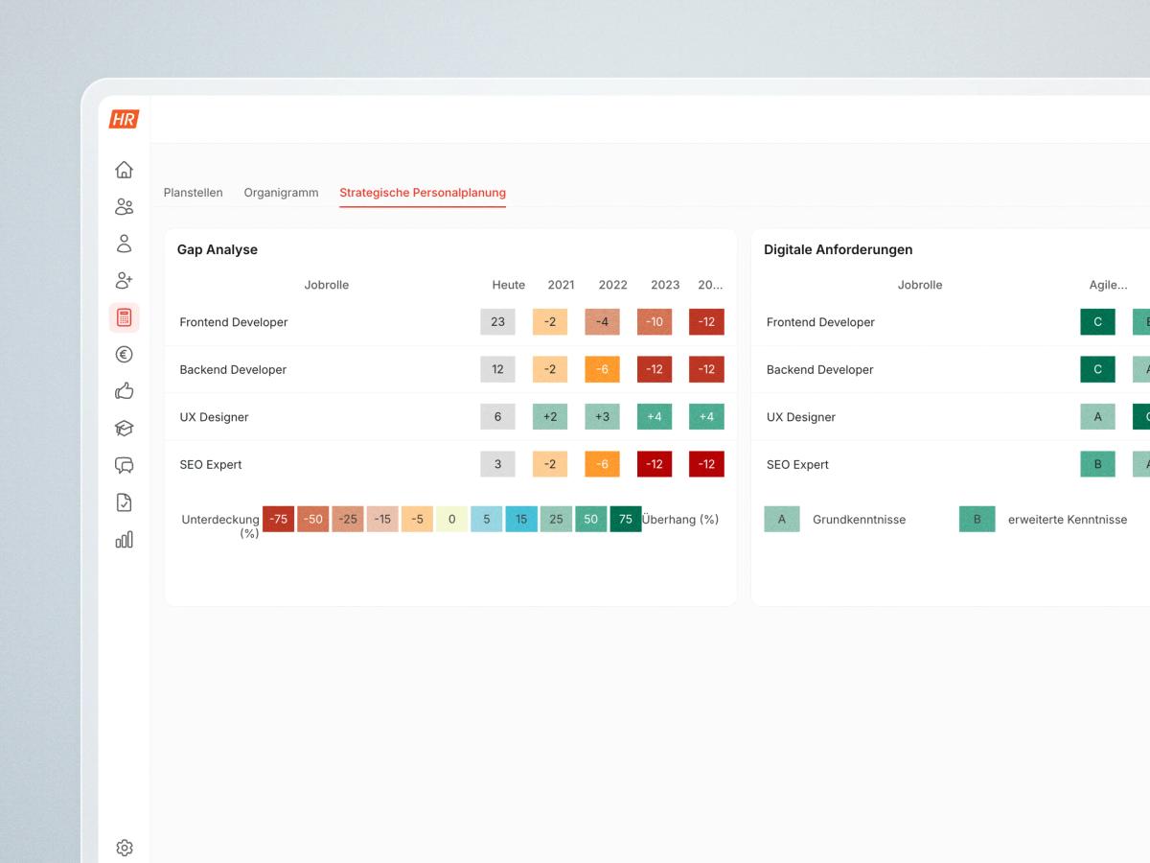The height and width of the screenshot is (863, 1150).
Task: Click the B erweiterte Kenntnisse legend swatch
Action: point(977,519)
